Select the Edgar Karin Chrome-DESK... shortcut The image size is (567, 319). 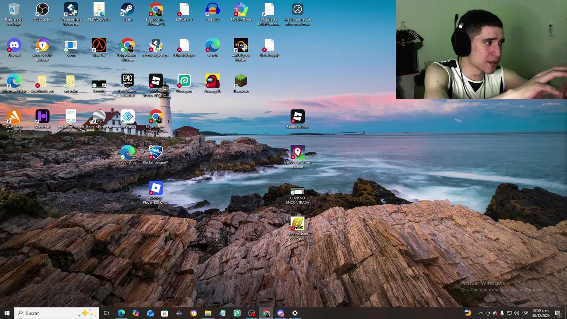[x=156, y=121]
